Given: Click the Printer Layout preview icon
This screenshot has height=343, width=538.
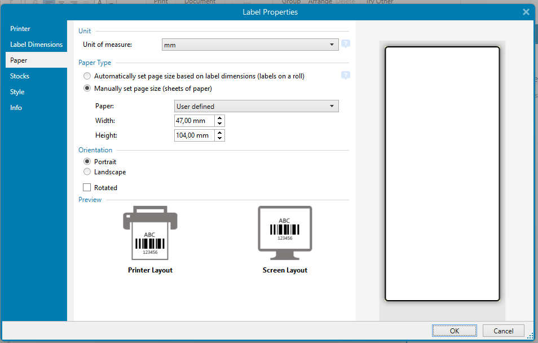Looking at the screenshot, I should coord(150,232).
